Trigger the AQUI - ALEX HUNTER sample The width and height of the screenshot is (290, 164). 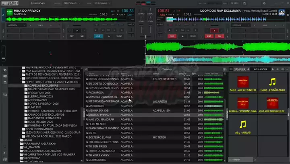point(243,83)
